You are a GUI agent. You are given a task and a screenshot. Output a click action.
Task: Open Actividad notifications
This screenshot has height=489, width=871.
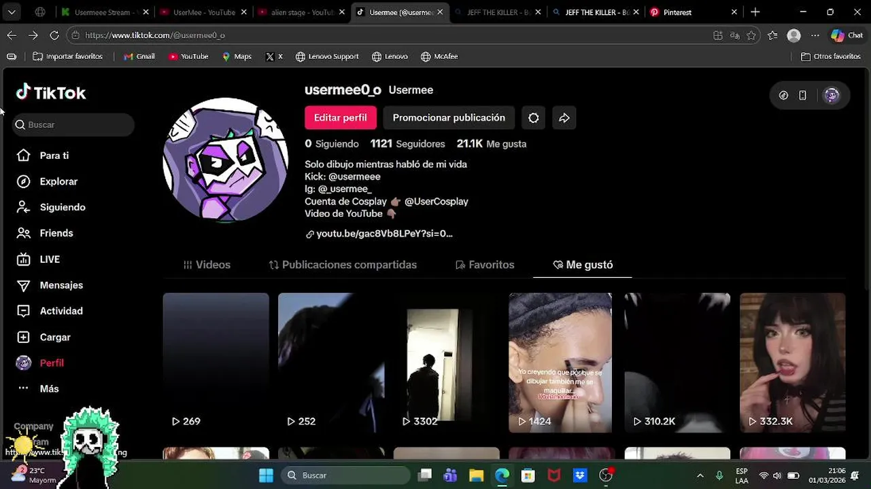(x=50, y=311)
